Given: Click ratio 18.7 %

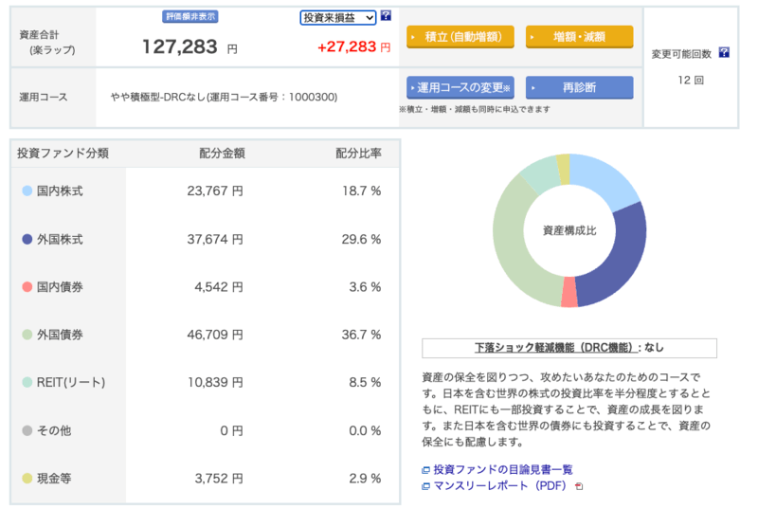Looking at the screenshot, I should [362, 191].
